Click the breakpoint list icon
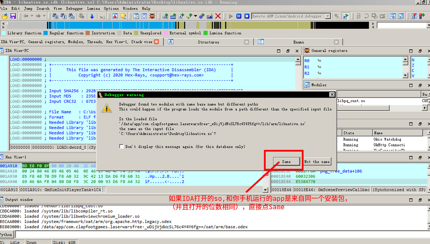Screen dimensions: 430x244 tap(414, 16)
